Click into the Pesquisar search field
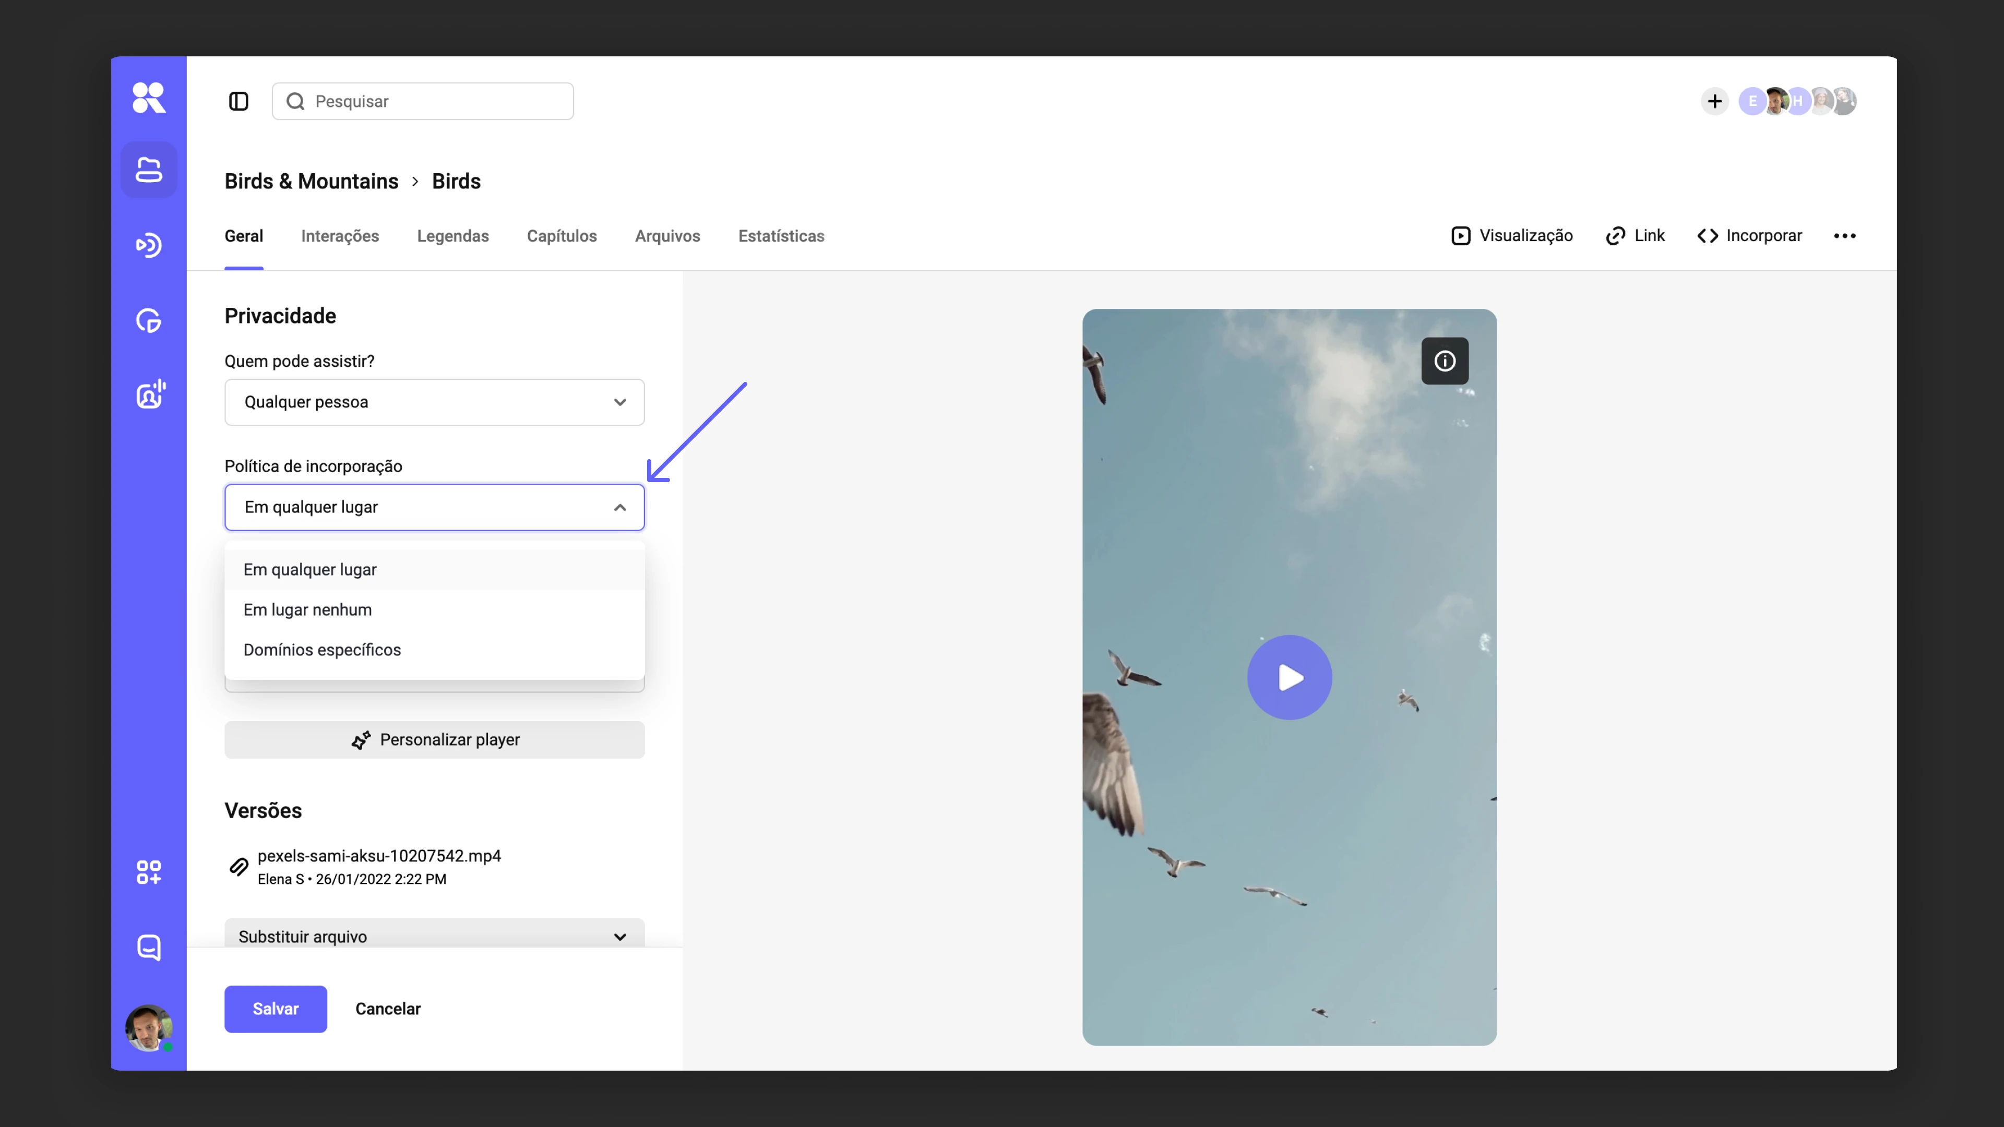The width and height of the screenshot is (2004, 1127). pos(422,101)
